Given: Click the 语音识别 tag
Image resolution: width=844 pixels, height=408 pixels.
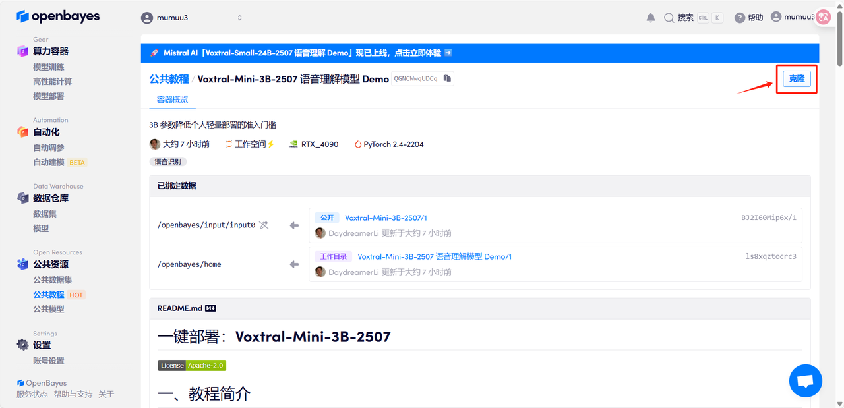Looking at the screenshot, I should pos(168,161).
